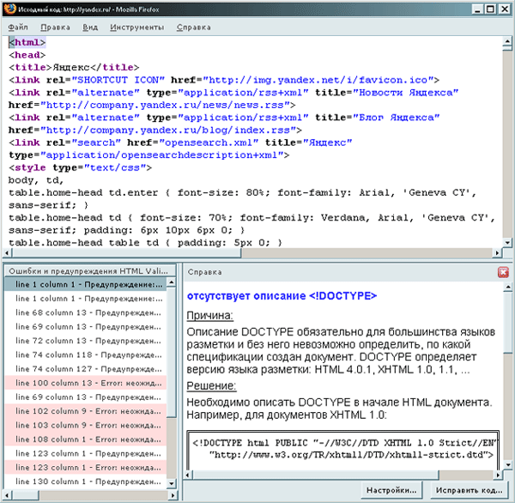This screenshot has height=503, width=515.
Task: Click the Решение: heading in help panel
Action: tap(211, 385)
